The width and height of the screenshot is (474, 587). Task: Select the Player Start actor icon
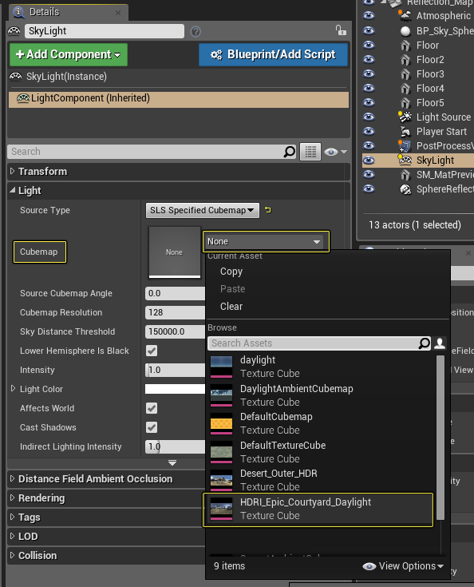[405, 132]
